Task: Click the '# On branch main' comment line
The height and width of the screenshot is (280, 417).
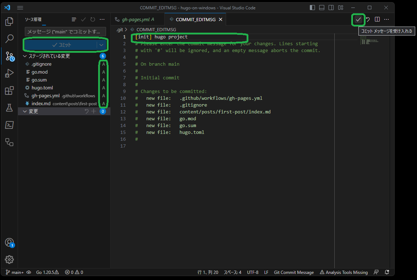Action: click(157, 64)
